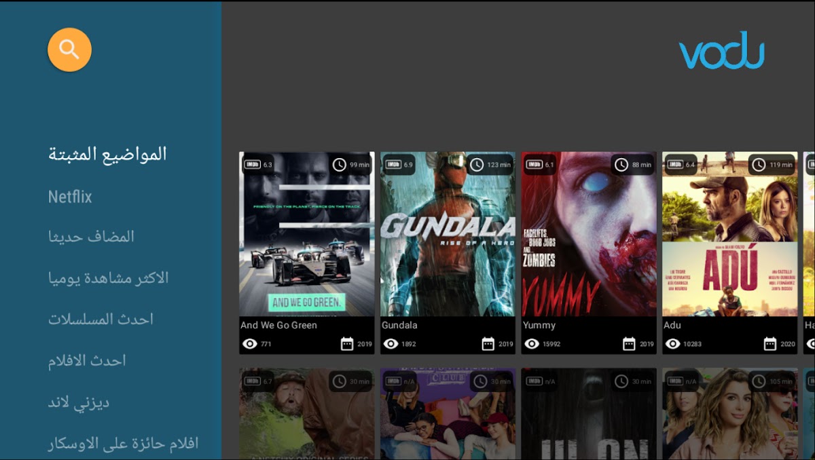Click IMDb 6.9 badge on Gundala poster

399,164
